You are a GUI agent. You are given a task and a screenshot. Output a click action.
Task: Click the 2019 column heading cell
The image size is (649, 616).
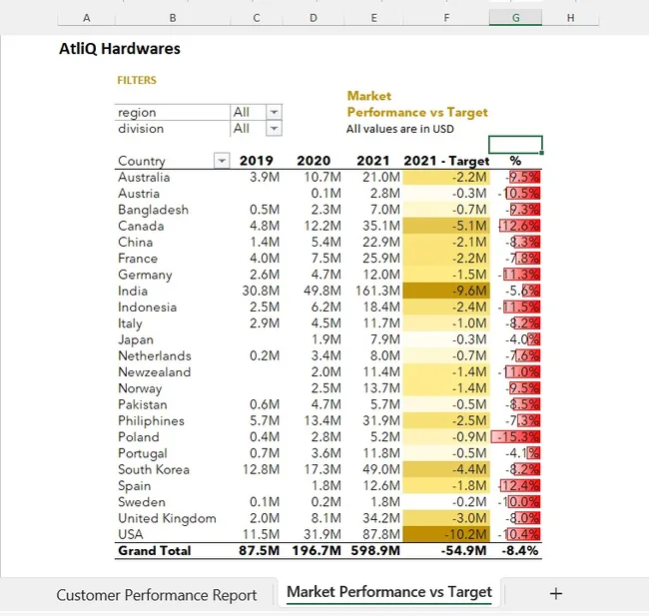click(x=257, y=161)
